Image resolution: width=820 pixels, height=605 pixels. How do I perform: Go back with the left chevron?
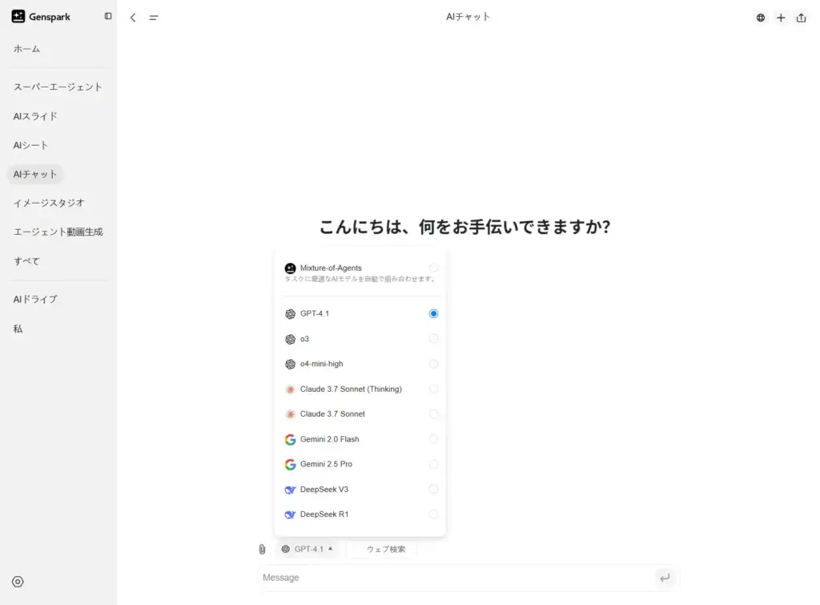click(133, 18)
